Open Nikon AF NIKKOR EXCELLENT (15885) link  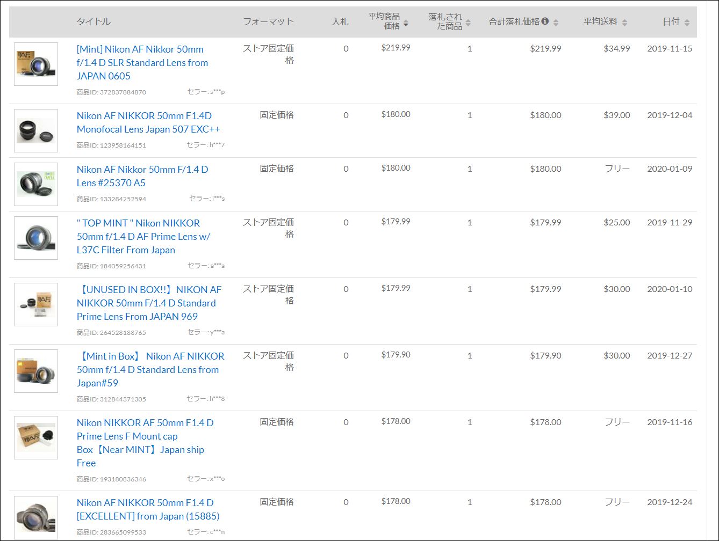coord(148,509)
